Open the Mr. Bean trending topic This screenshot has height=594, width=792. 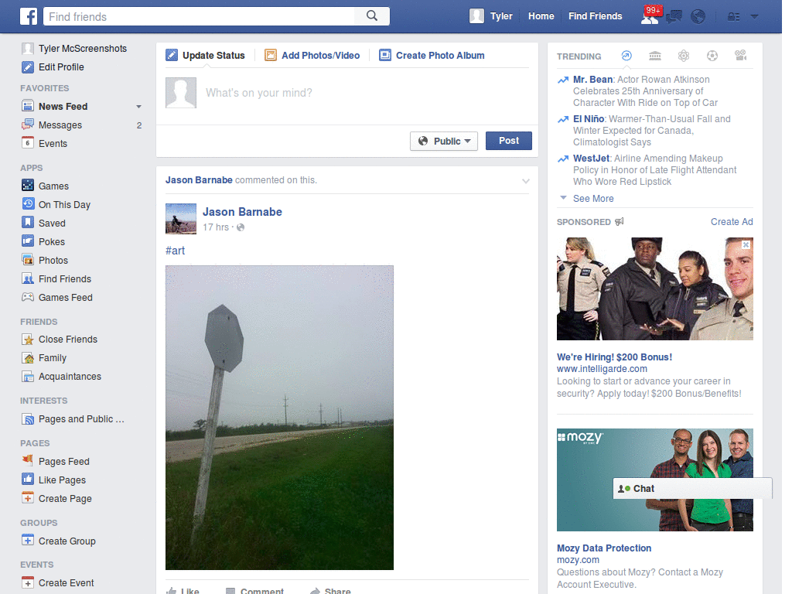click(593, 80)
